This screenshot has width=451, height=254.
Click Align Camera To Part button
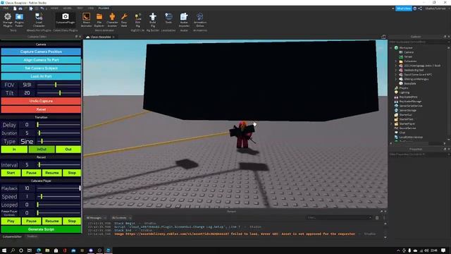click(x=41, y=60)
